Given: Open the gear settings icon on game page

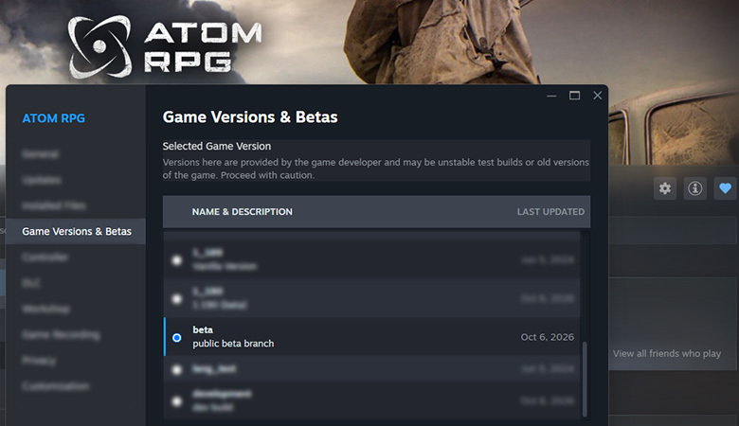Looking at the screenshot, I should 664,188.
